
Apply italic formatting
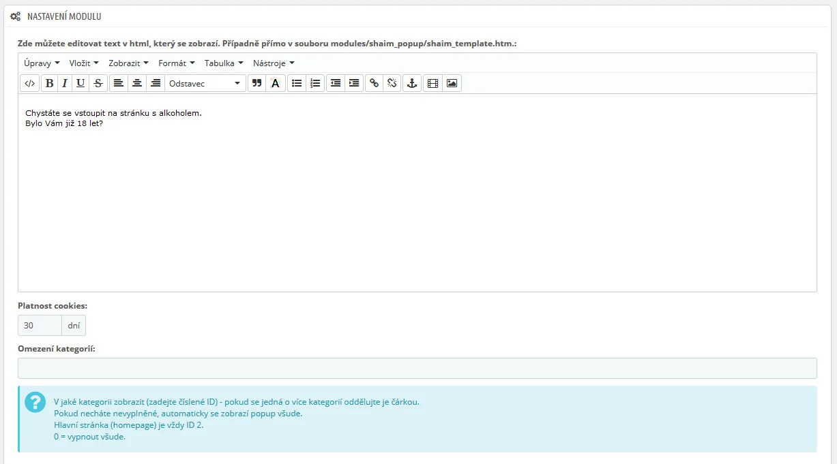point(65,83)
